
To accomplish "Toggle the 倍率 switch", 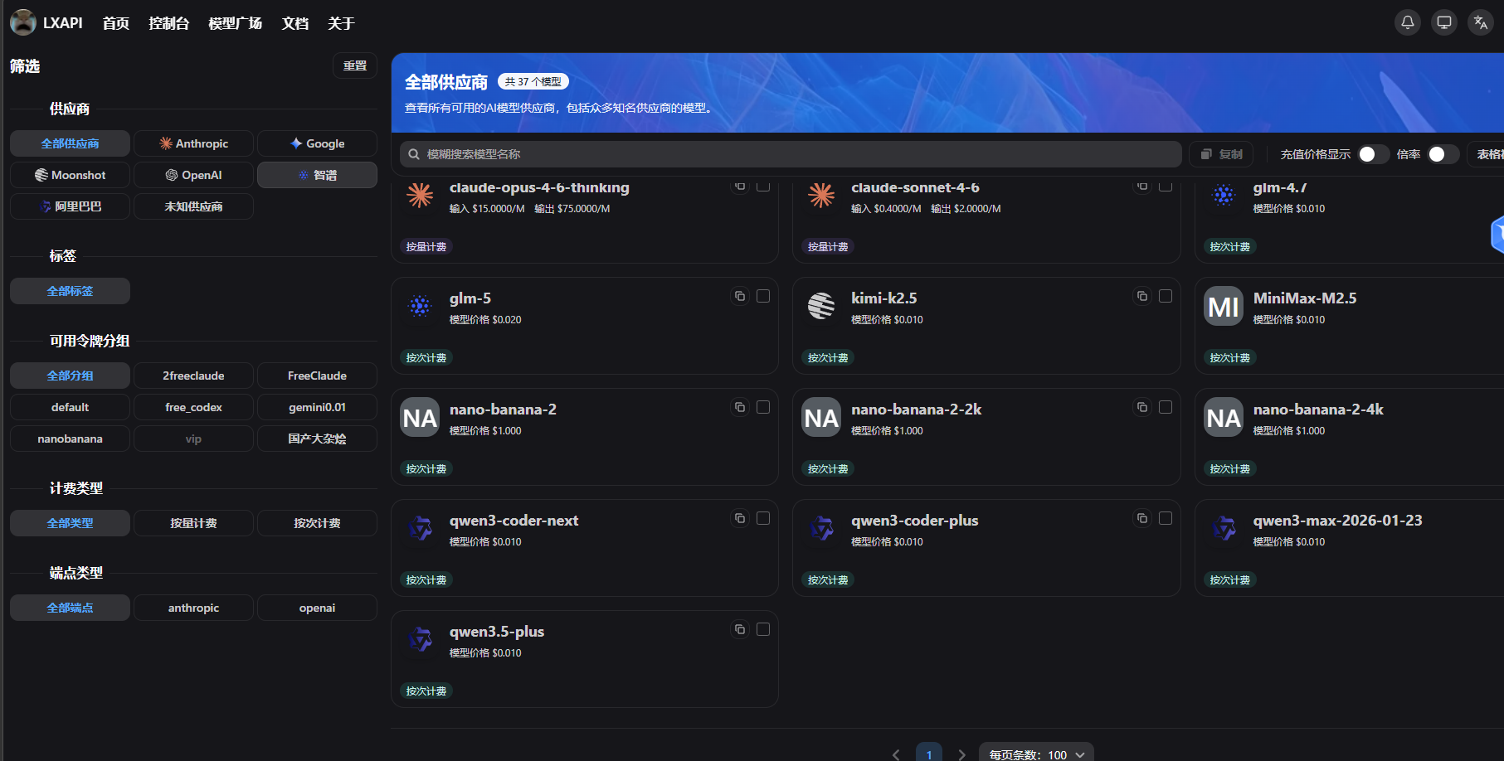I will click(x=1443, y=154).
